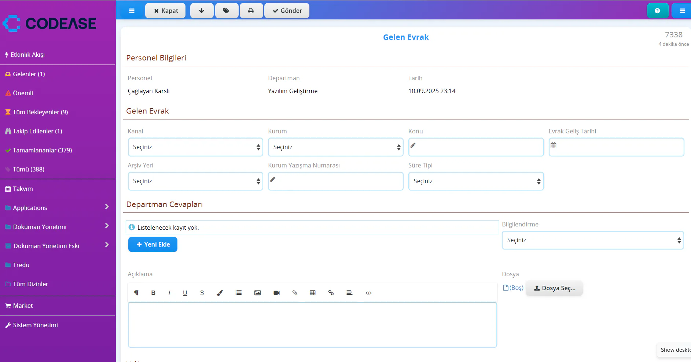Open the Arşiv Yeri dropdown

click(x=195, y=181)
